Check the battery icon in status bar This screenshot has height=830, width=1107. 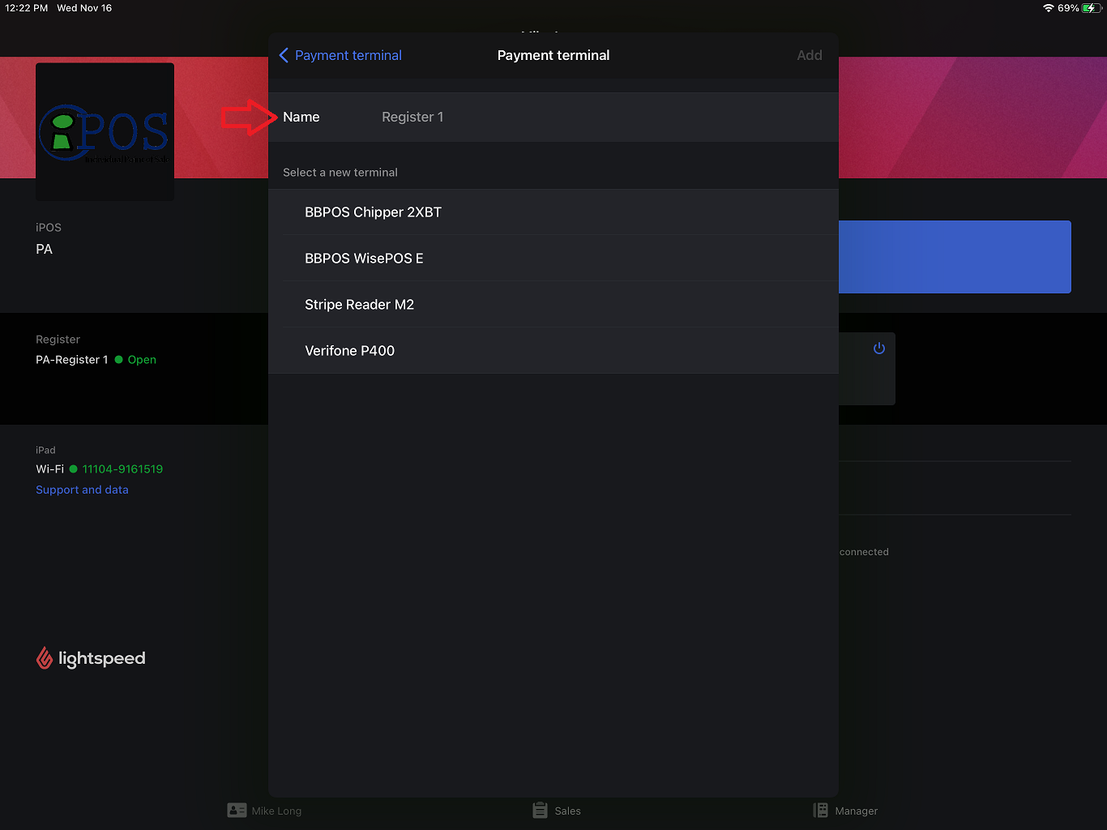(x=1092, y=8)
